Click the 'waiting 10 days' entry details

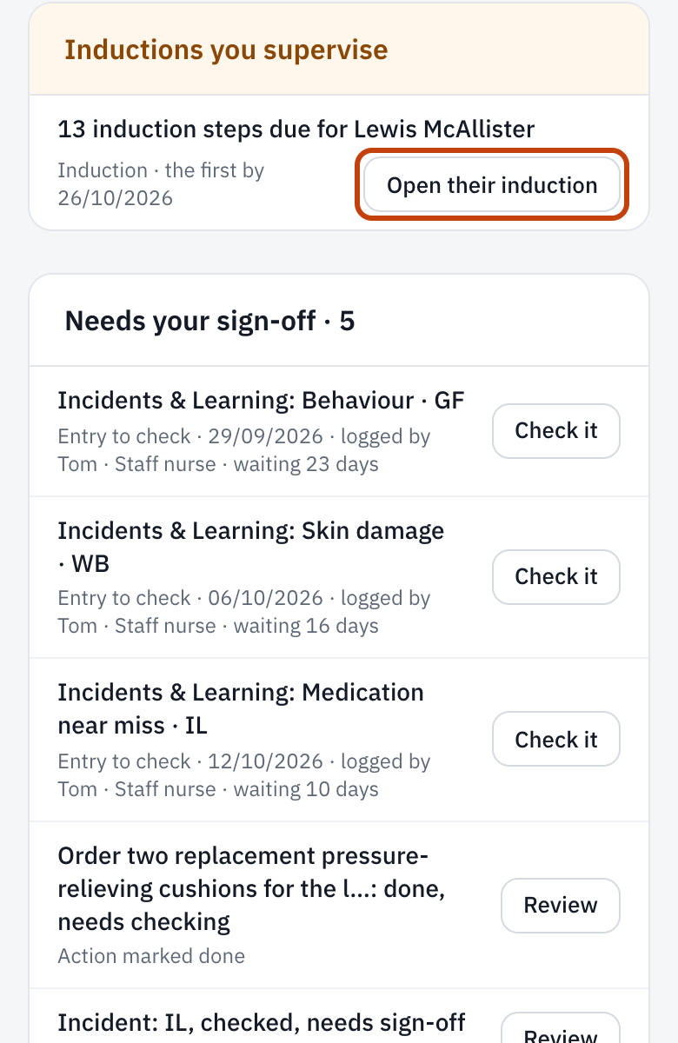click(x=244, y=775)
